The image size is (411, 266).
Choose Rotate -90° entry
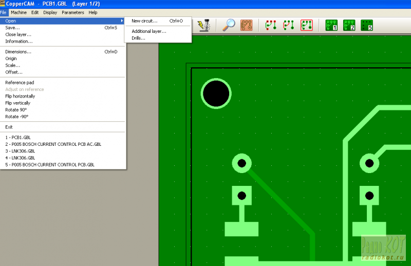[62, 117]
